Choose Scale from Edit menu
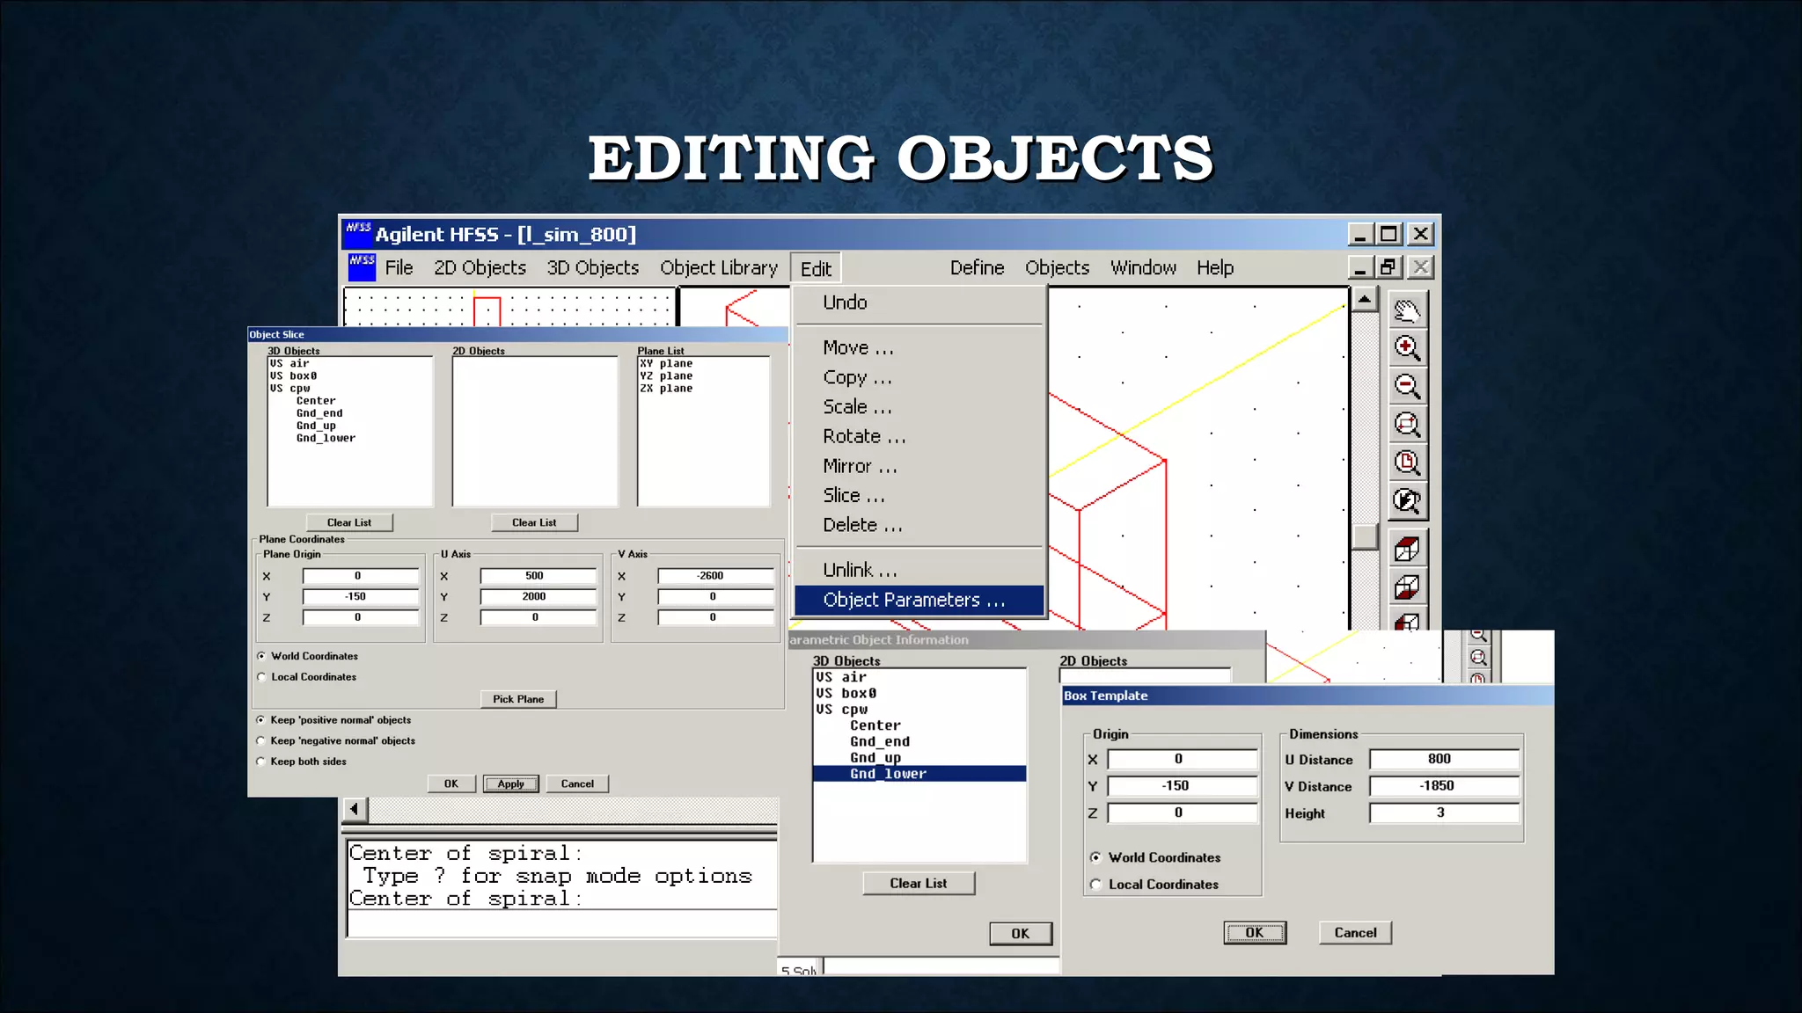 point(919,407)
